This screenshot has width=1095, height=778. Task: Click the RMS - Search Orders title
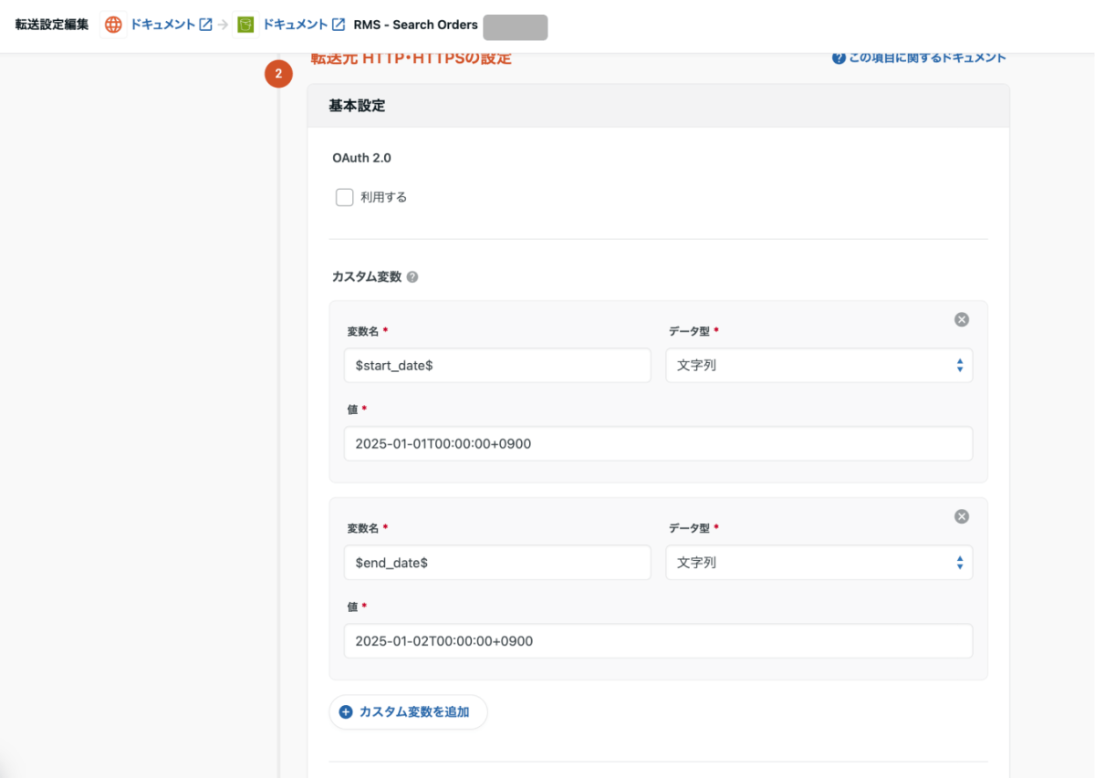tap(415, 25)
